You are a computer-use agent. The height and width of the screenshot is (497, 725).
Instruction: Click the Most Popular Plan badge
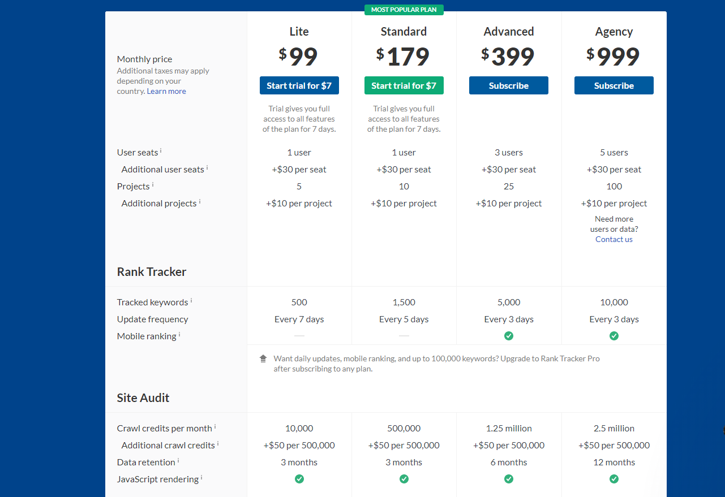[x=404, y=10]
